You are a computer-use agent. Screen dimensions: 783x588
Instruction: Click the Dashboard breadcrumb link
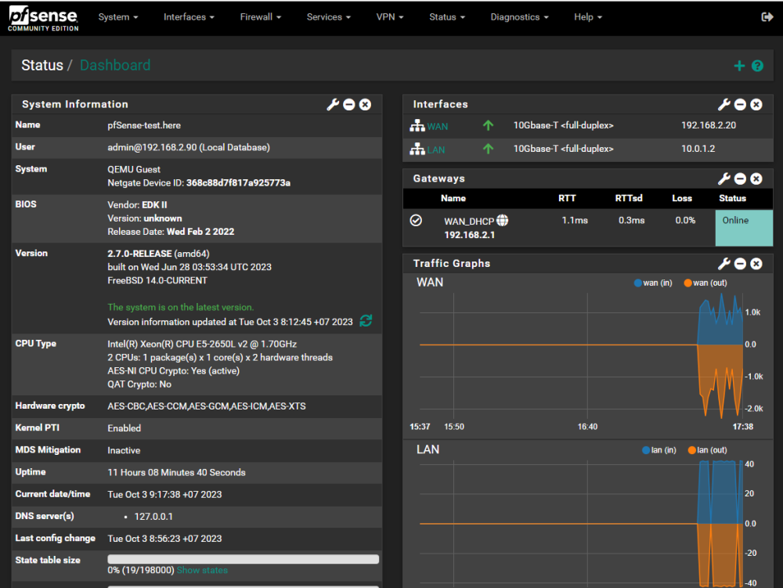pyautogui.click(x=115, y=66)
